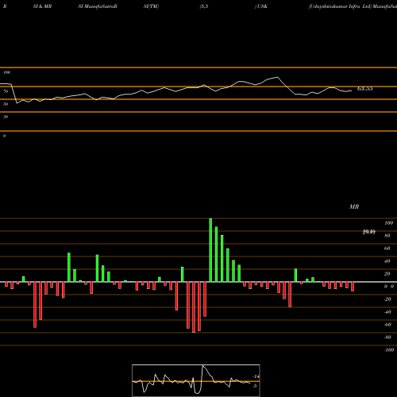Click the 40 label on MR axis
This screenshot has width=397, height=397.
pos(387,261)
